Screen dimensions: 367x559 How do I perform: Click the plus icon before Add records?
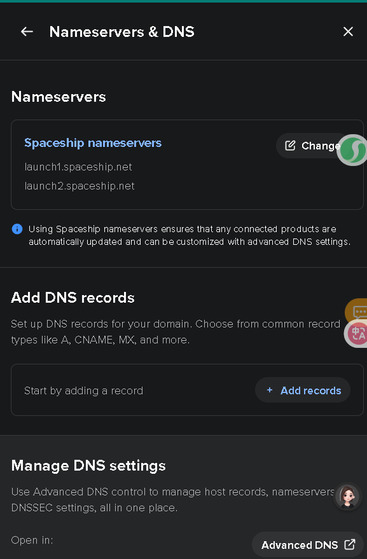point(270,390)
